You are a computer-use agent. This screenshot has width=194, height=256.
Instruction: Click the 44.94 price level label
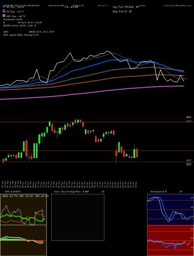189,121
